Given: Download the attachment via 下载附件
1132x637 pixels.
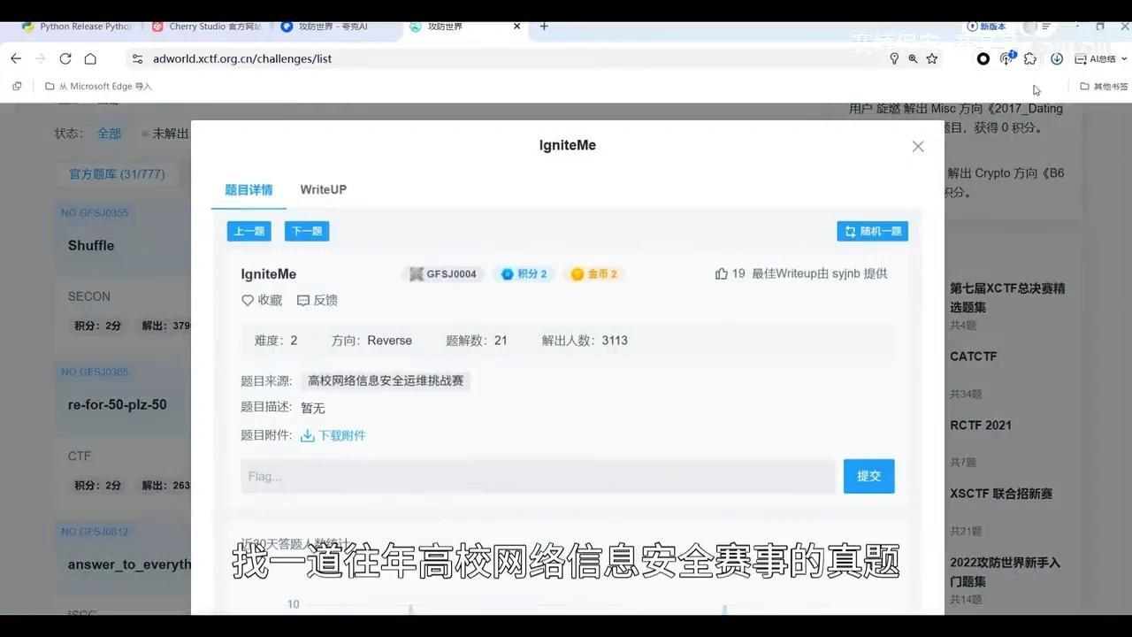Looking at the screenshot, I should tap(333, 435).
